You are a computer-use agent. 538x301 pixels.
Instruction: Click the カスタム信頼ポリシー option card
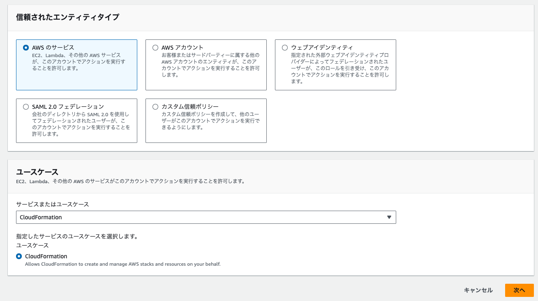click(x=206, y=120)
